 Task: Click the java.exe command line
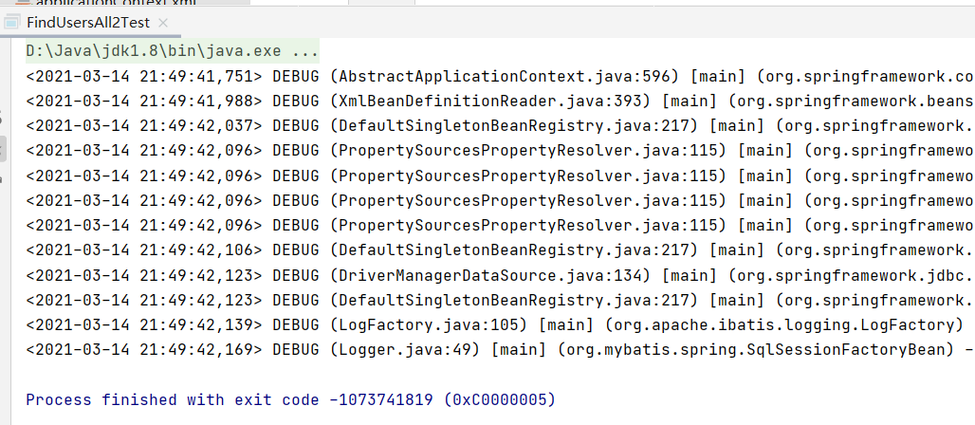pos(173,50)
